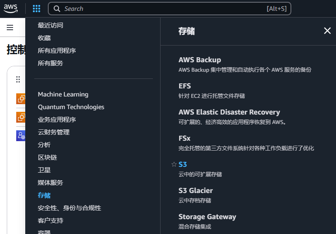
Task: Click the [Alt+S] shortcut hint
Action: (276, 9)
